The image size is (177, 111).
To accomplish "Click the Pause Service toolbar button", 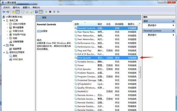I will [54, 12].
